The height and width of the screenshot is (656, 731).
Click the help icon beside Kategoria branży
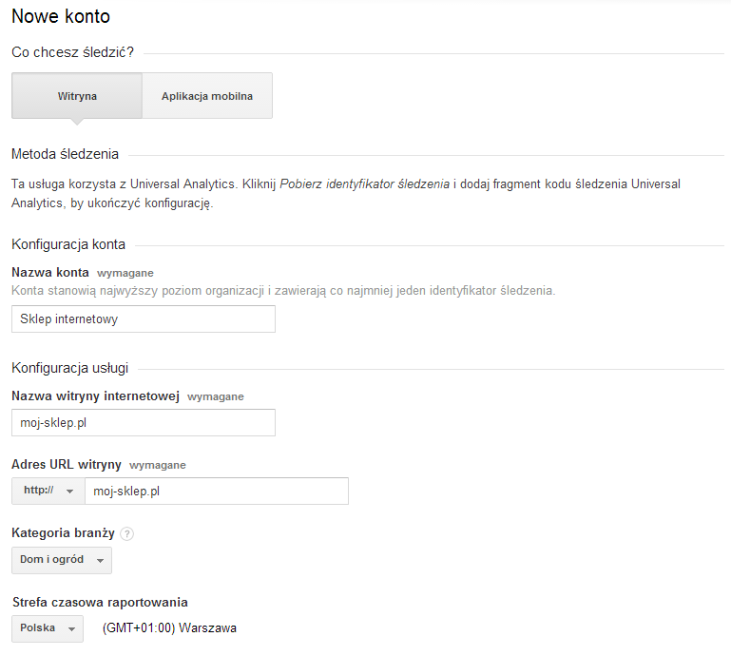click(x=126, y=533)
